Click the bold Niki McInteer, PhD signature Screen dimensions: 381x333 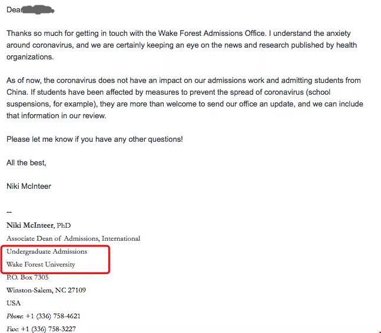click(x=39, y=225)
